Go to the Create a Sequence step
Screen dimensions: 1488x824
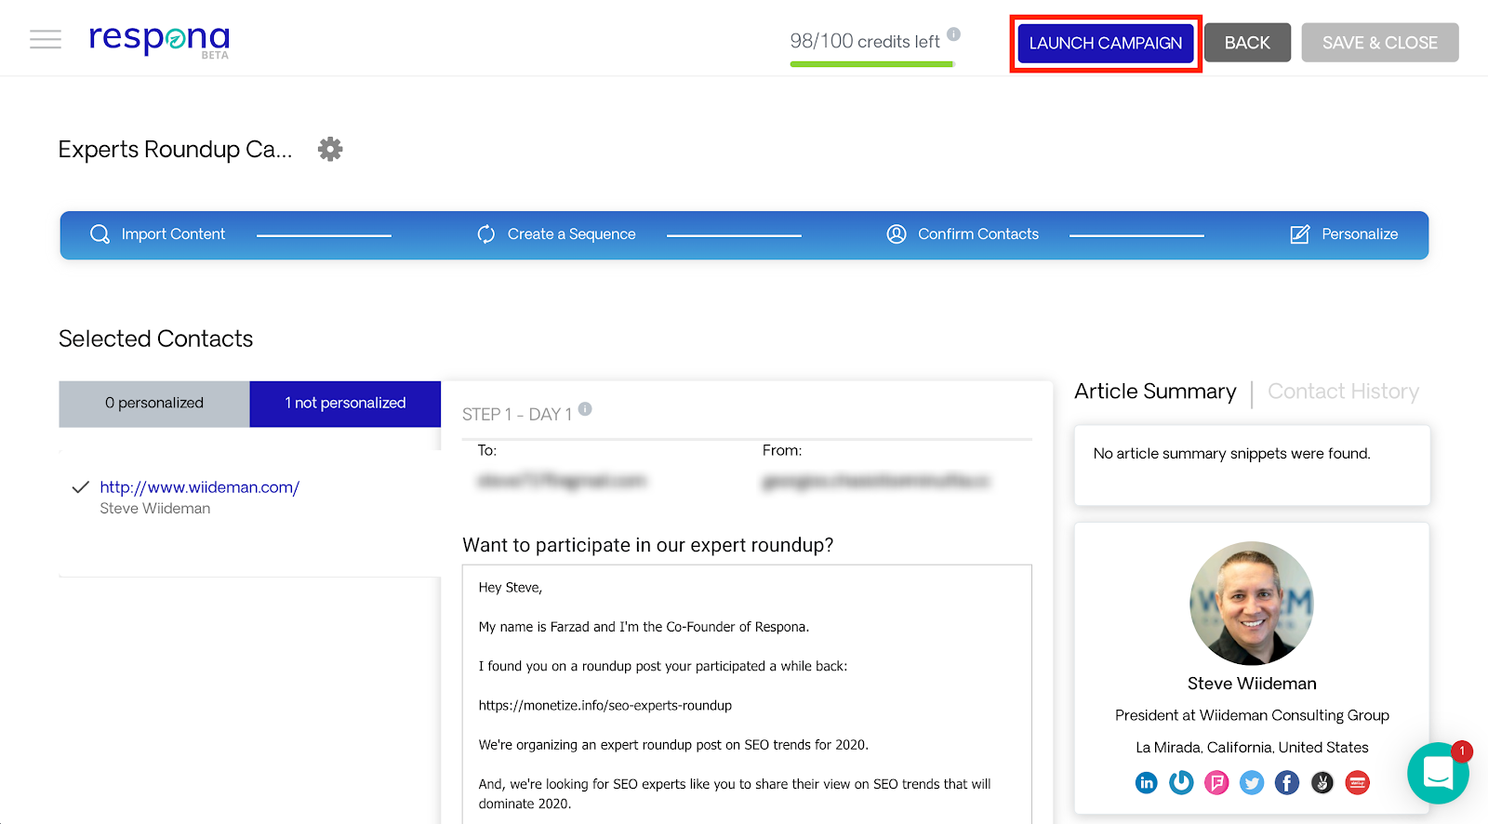tap(556, 234)
